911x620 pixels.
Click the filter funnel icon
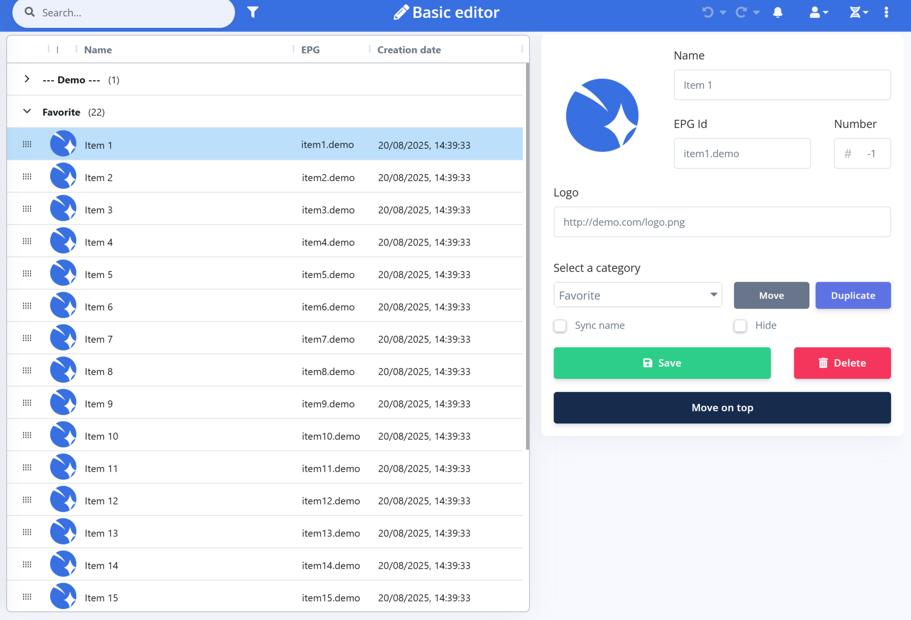click(x=253, y=13)
